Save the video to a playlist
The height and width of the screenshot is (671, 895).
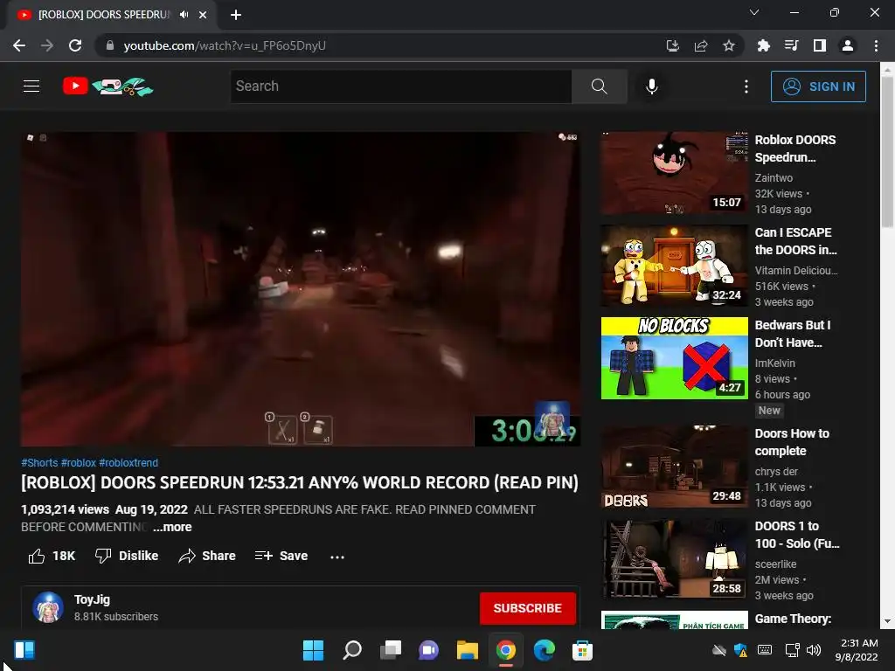coord(281,556)
